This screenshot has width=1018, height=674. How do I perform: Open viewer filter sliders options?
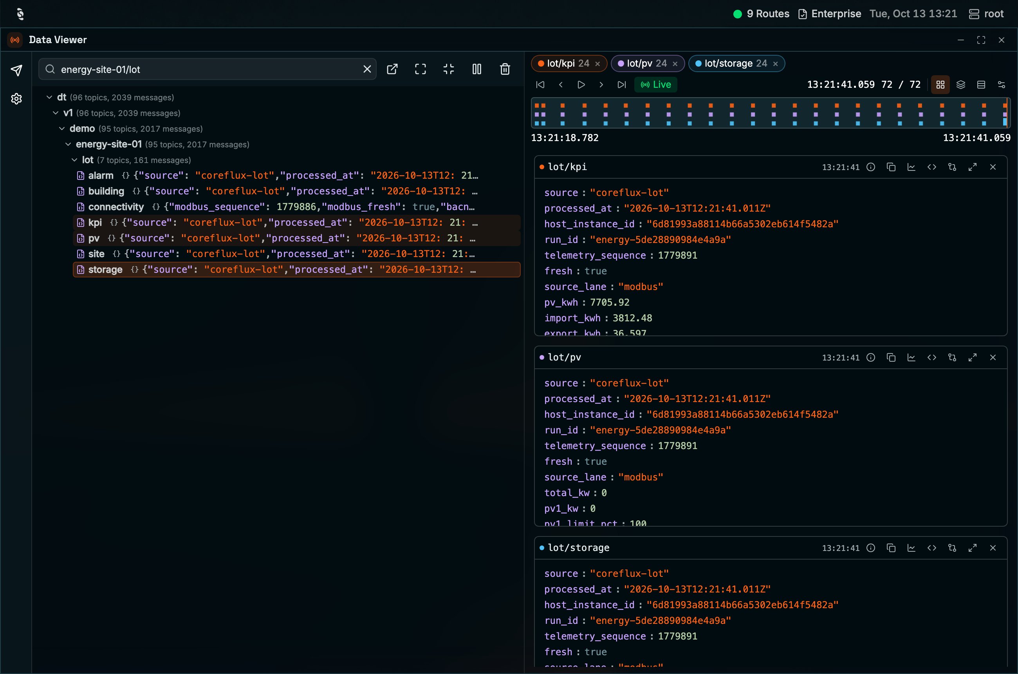pos(1001,85)
